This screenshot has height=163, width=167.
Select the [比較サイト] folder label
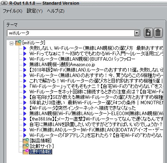click(41, 146)
